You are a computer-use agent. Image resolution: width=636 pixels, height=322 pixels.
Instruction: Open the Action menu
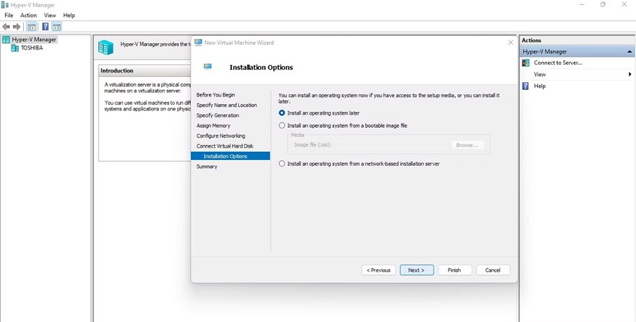tap(28, 15)
